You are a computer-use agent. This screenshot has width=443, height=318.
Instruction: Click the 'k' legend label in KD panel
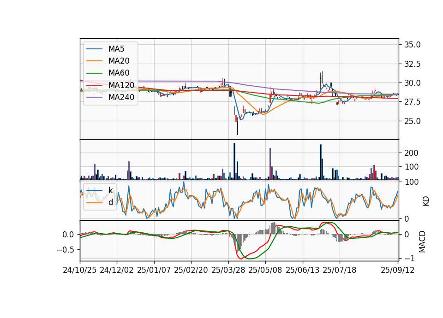pyautogui.click(x=110, y=190)
